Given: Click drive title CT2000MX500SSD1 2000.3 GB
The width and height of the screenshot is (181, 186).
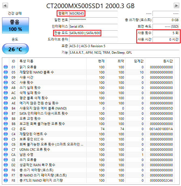Looking at the screenshot, I should [90, 6].
